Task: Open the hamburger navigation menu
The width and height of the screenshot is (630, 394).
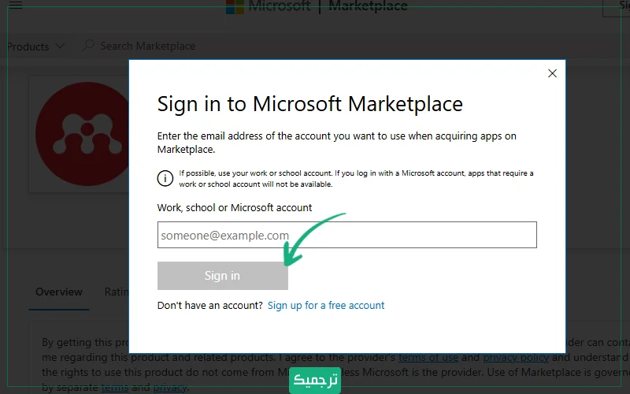Action: click(x=15, y=6)
